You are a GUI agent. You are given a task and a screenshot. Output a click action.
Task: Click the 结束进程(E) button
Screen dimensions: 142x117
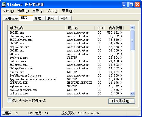[121, 101]
